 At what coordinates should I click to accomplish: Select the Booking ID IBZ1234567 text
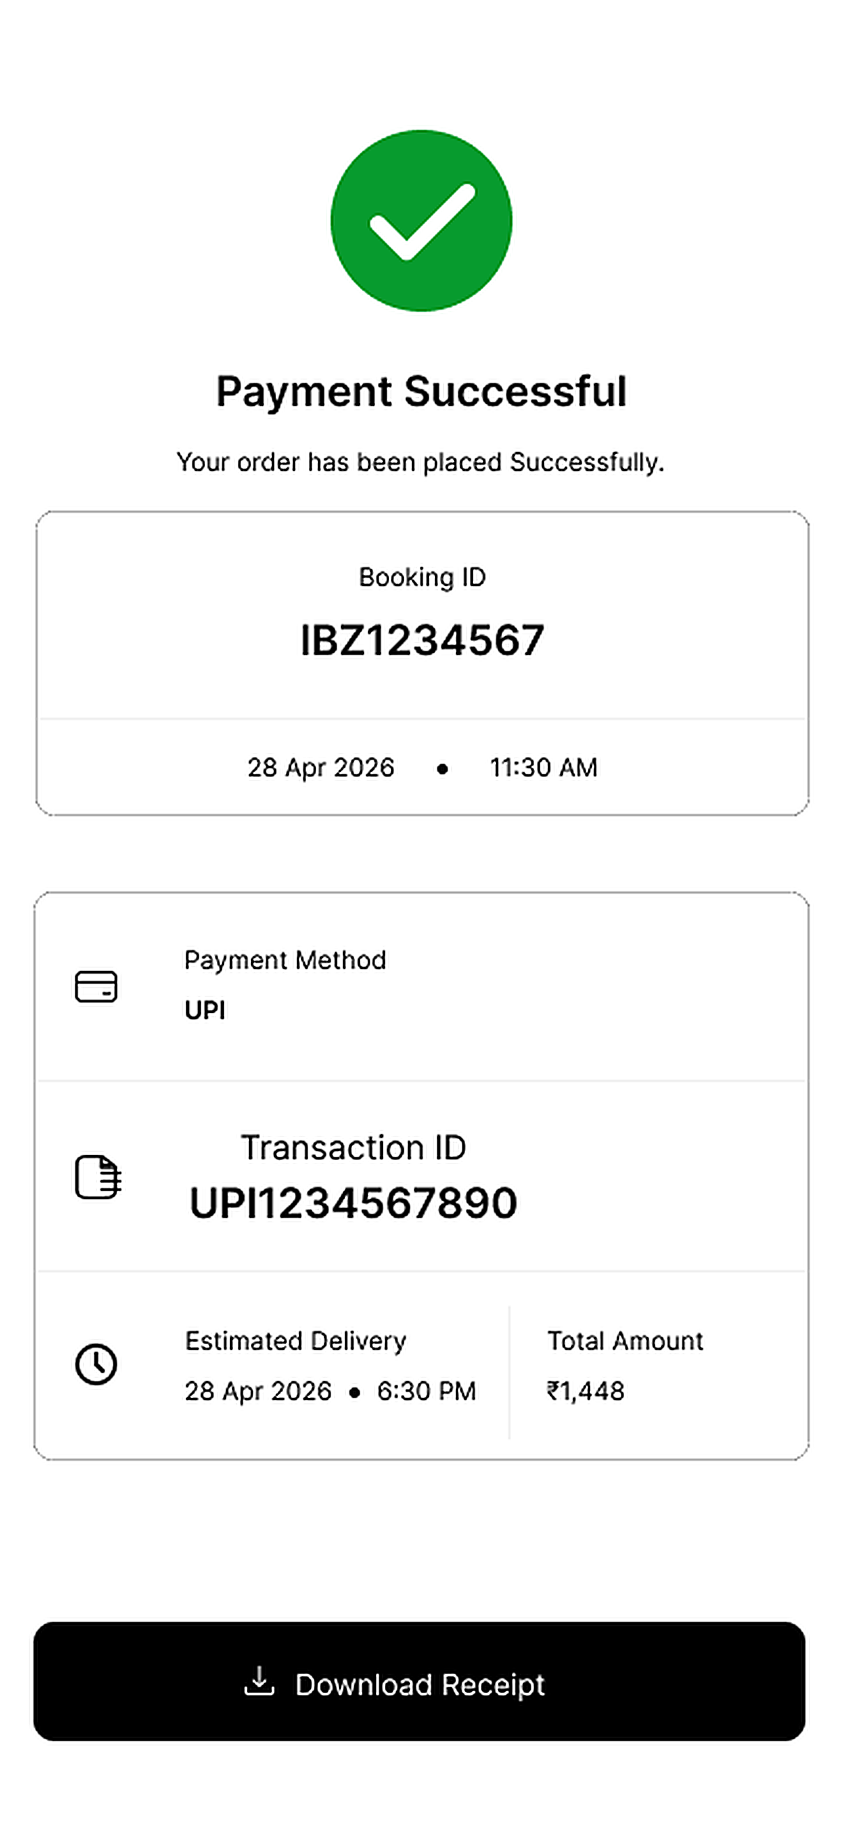(x=423, y=640)
